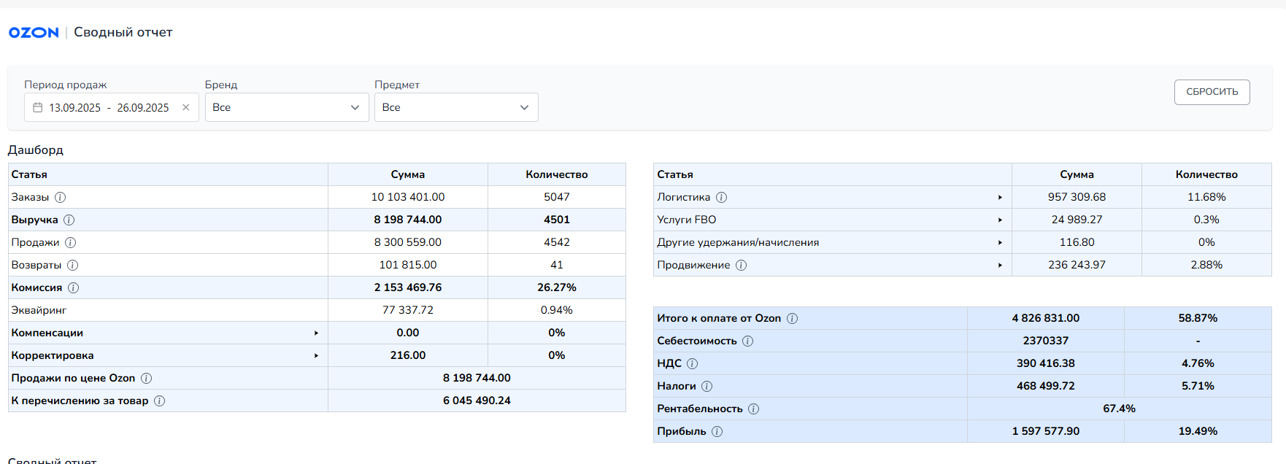Click info icon beside Выручка
Screen dimensions: 1286x464
(69, 220)
